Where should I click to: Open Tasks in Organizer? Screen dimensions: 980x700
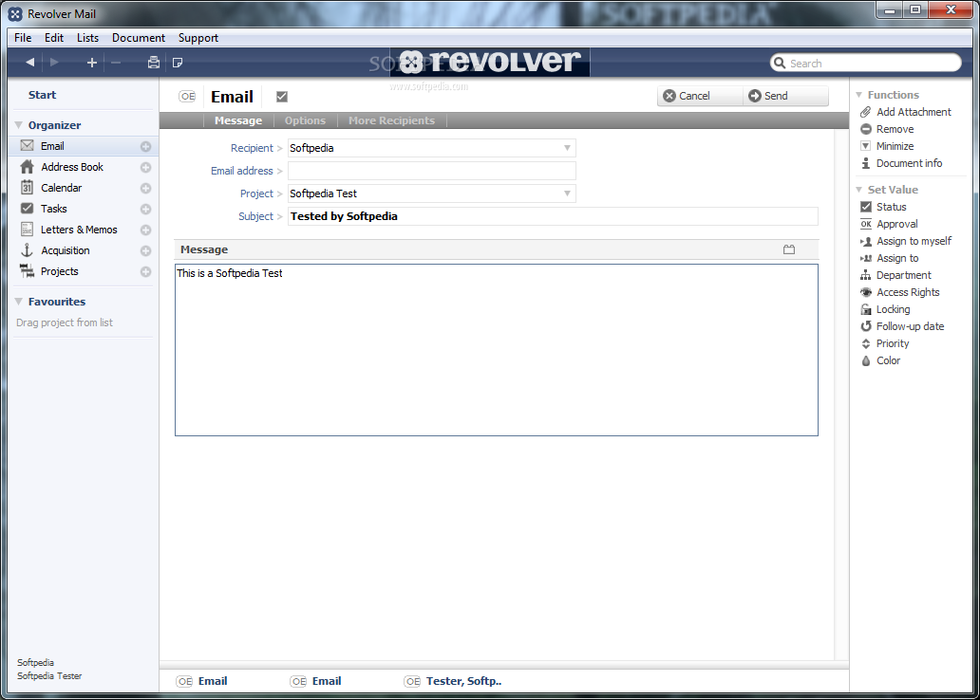[x=54, y=209]
